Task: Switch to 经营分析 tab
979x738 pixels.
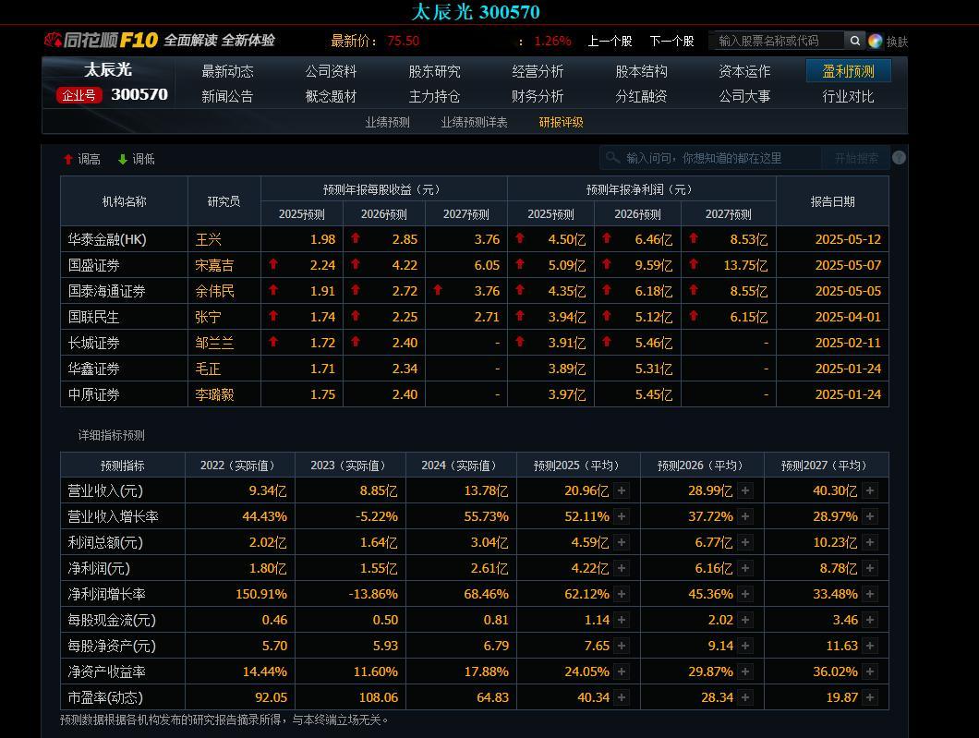Action: 538,71
